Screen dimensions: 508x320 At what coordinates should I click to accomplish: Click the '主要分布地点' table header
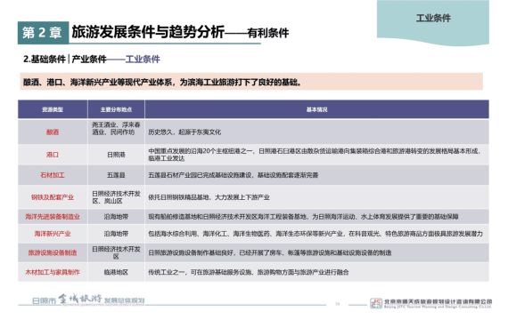tap(116, 109)
